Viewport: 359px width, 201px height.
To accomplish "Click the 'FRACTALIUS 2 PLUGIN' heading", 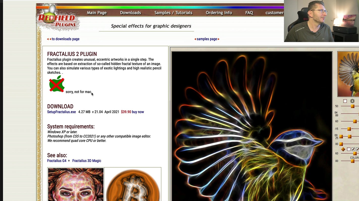I will pyautogui.click(x=72, y=54).
